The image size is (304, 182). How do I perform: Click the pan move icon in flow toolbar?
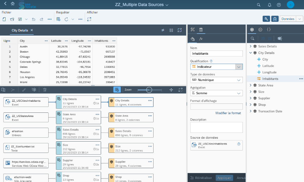coord(171,90)
